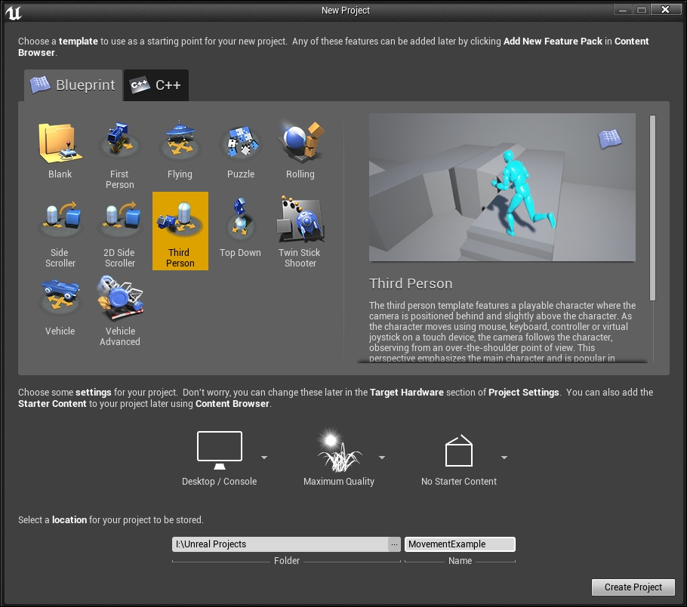Browse for folder with the ellipsis button
The image size is (687, 607).
[394, 544]
